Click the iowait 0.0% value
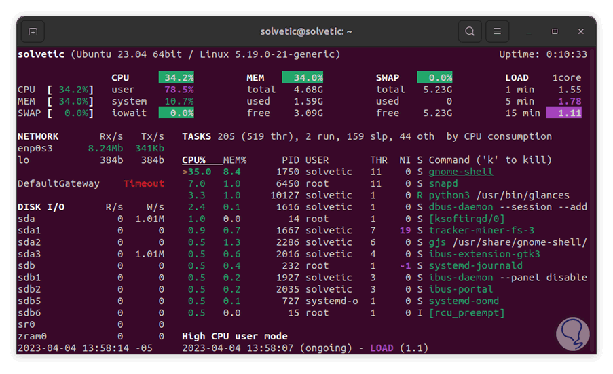This screenshot has height=374, width=613. click(177, 113)
